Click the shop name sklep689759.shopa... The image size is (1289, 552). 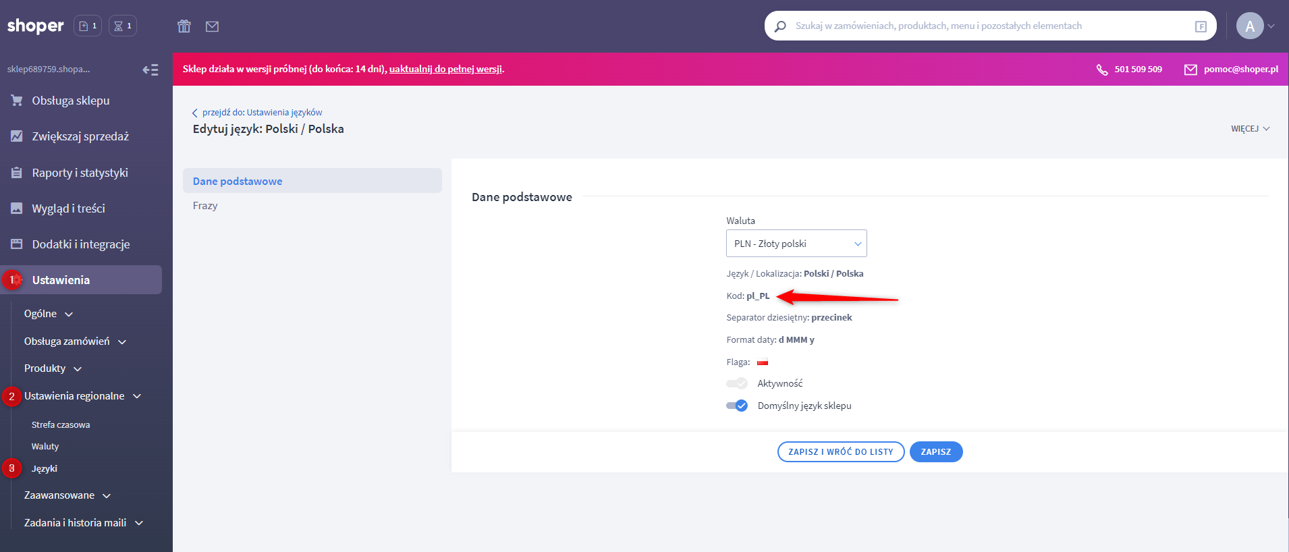(49, 69)
